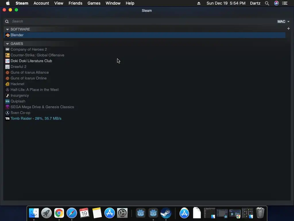
Task: Collapse the GAMES category triangle
Action: 7,44
